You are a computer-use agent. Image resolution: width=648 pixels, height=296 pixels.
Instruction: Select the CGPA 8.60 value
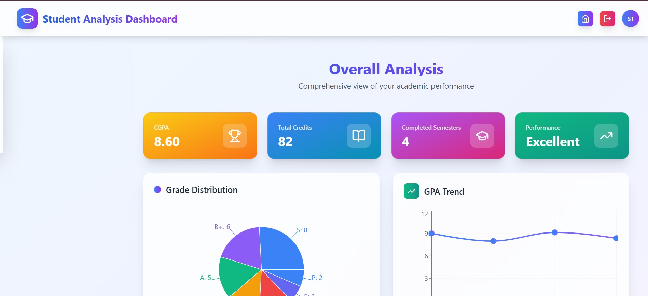click(167, 141)
